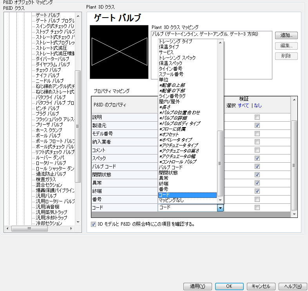This screenshot has width=308, height=291.
Task: Click the property table scroll-up arrow
Action: click(294, 100)
